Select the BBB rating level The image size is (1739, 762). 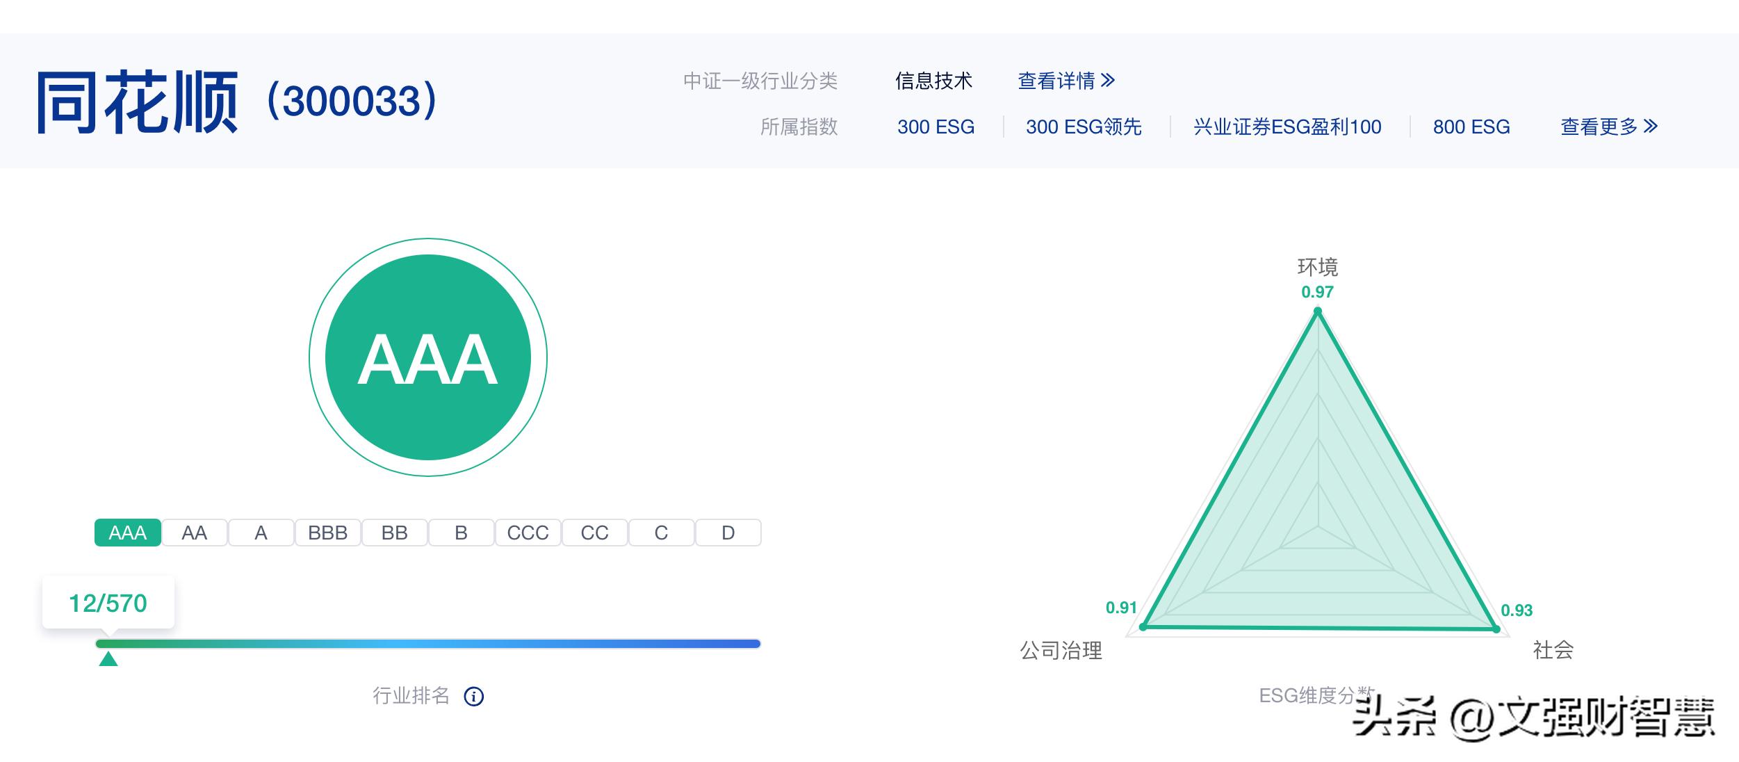[x=327, y=533]
